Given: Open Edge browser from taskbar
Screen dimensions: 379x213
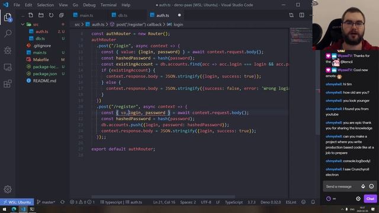Looking at the screenshot, I should pyautogui.click(x=14, y=209).
